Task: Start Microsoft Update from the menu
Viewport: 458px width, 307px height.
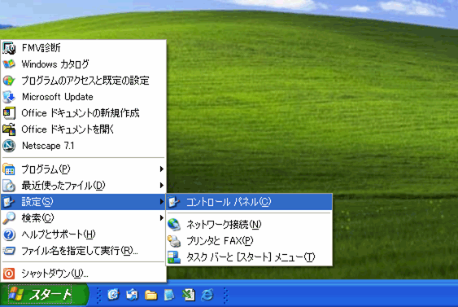Action: click(x=84, y=97)
